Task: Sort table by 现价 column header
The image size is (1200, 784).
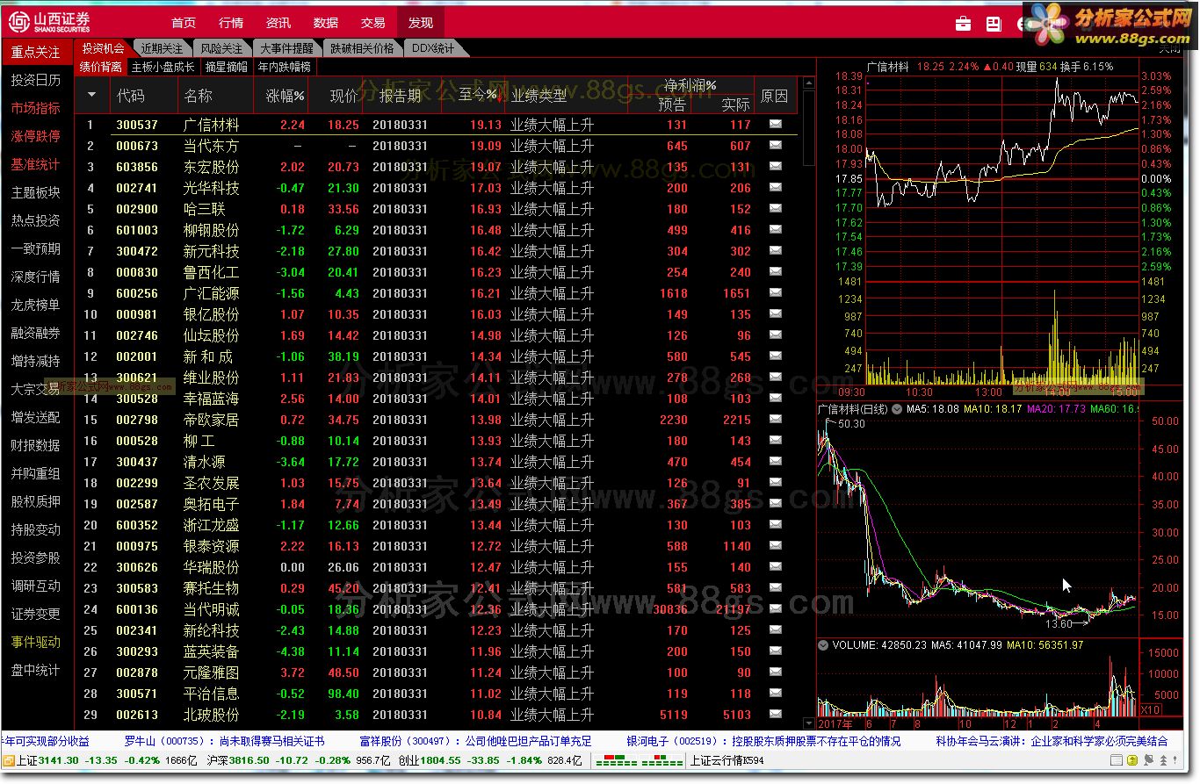Action: point(343,96)
